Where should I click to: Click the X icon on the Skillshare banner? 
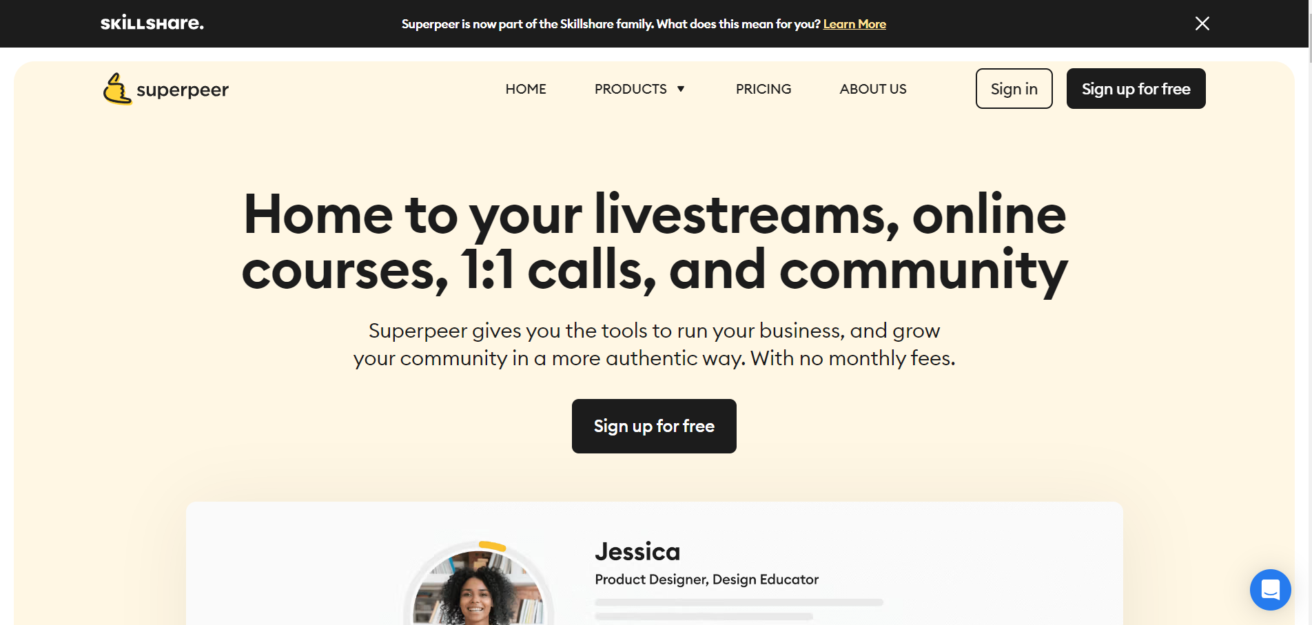coord(1202,23)
